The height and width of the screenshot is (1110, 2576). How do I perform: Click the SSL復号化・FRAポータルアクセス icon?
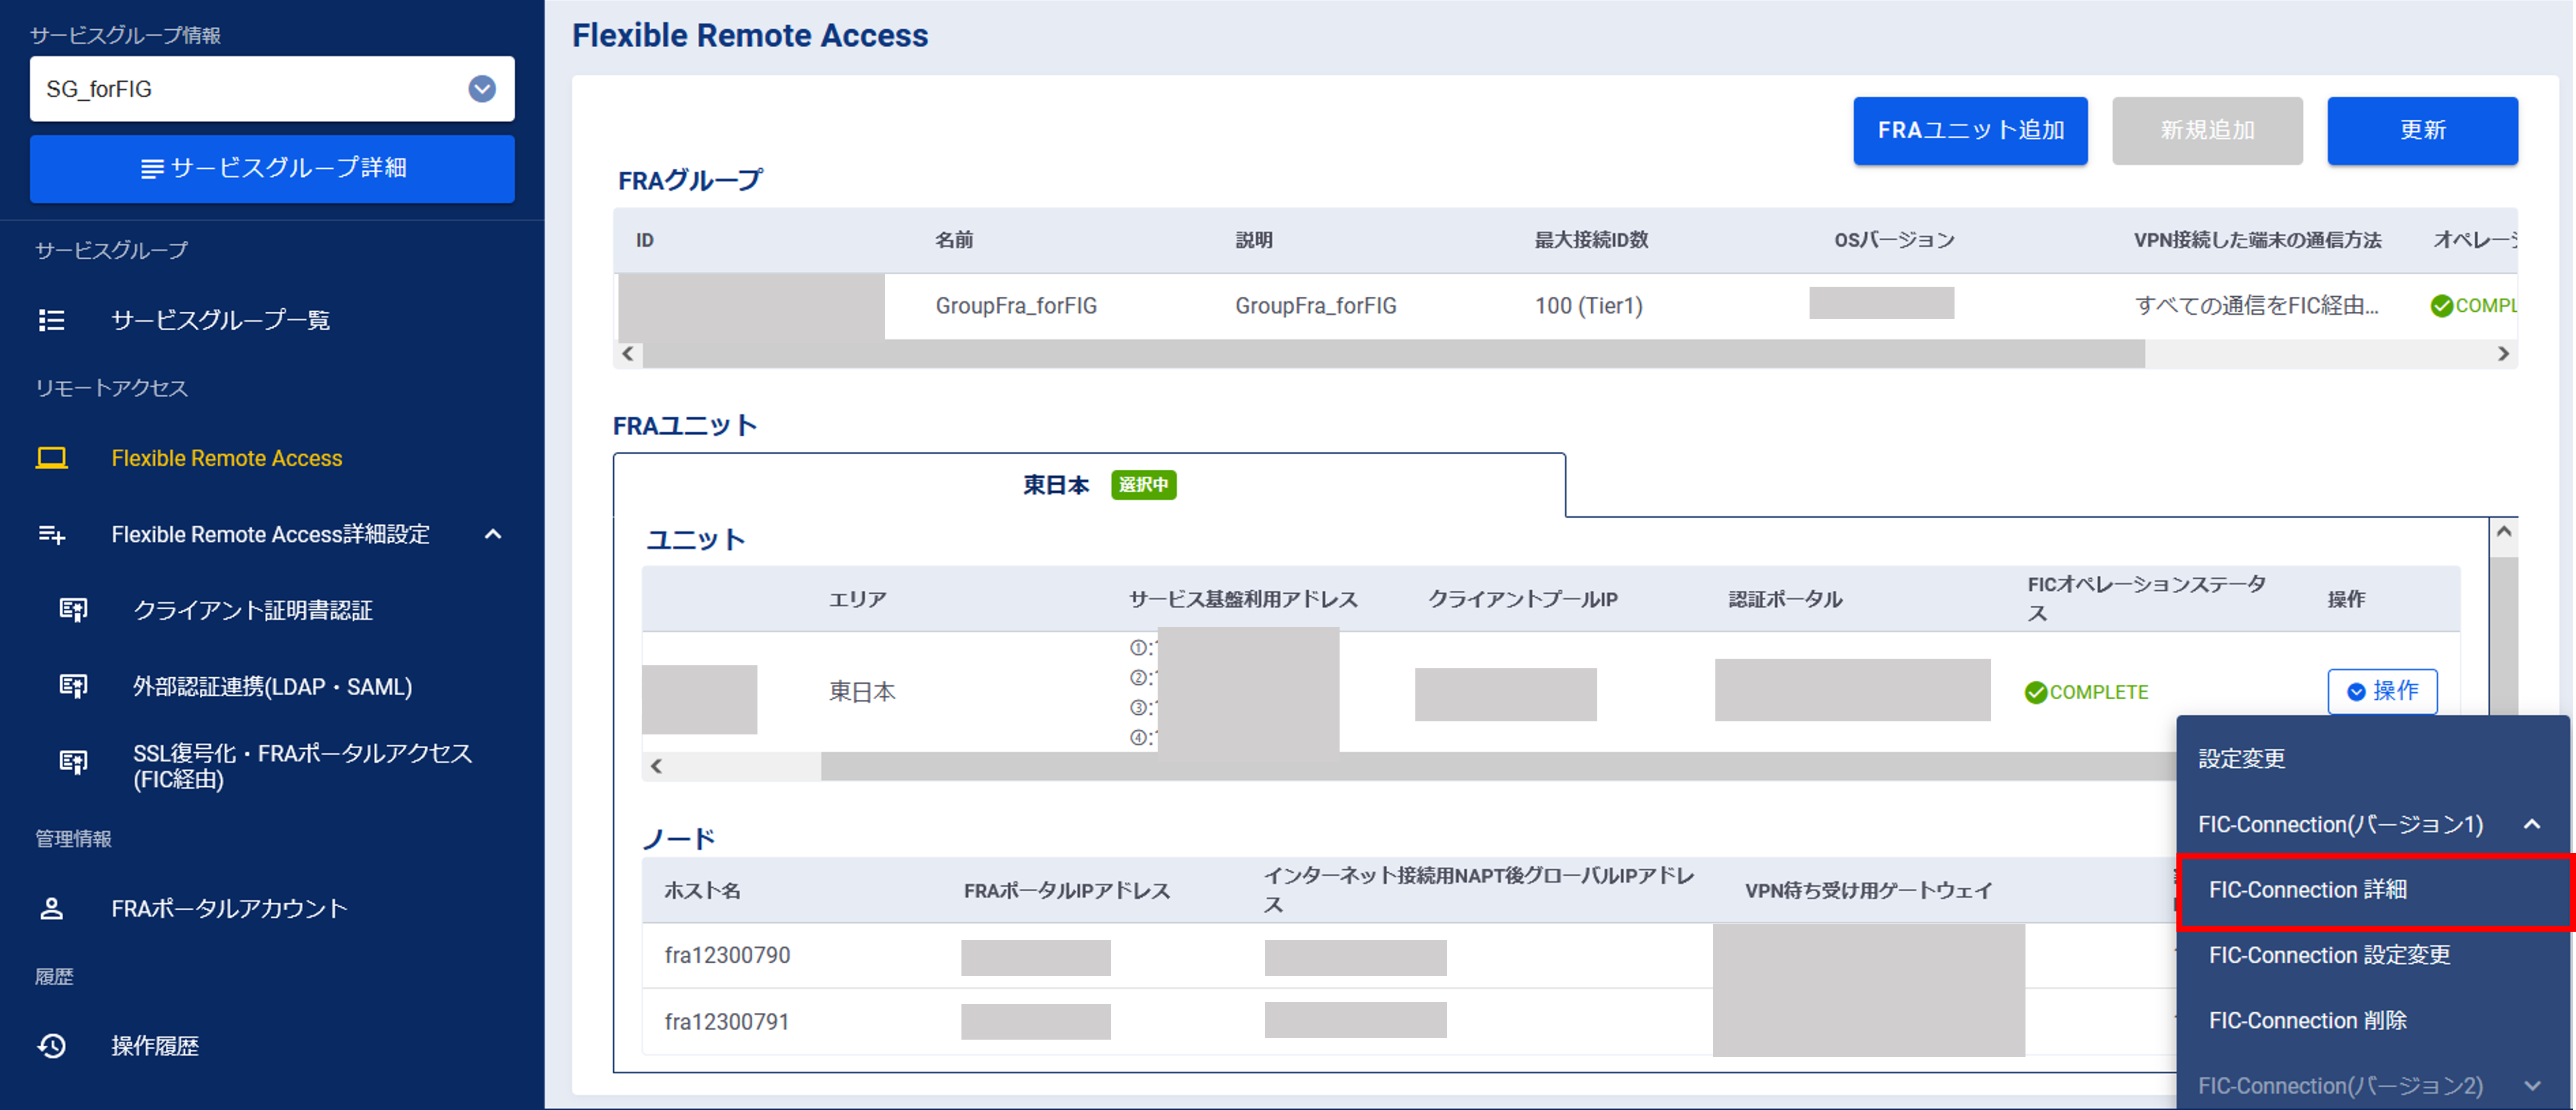click(73, 763)
